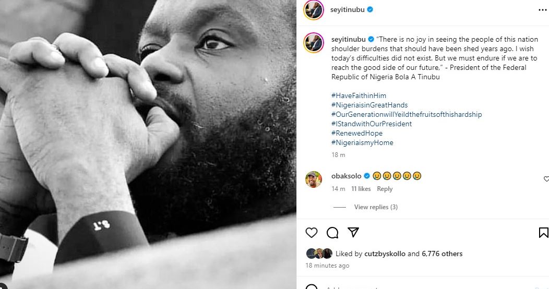Like obaksolo's comment with small heart
The height and width of the screenshot is (289, 549).
click(x=546, y=179)
